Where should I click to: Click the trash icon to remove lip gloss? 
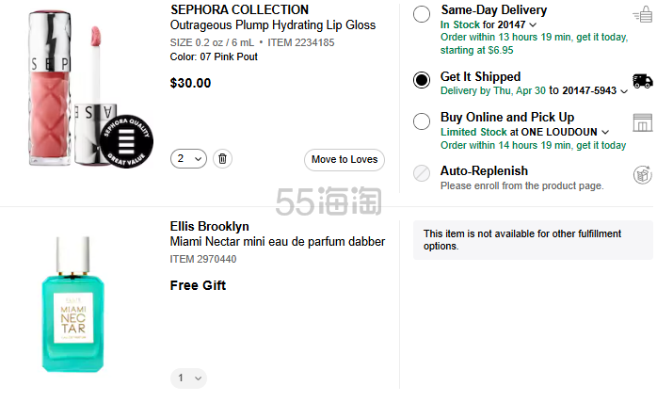(222, 159)
